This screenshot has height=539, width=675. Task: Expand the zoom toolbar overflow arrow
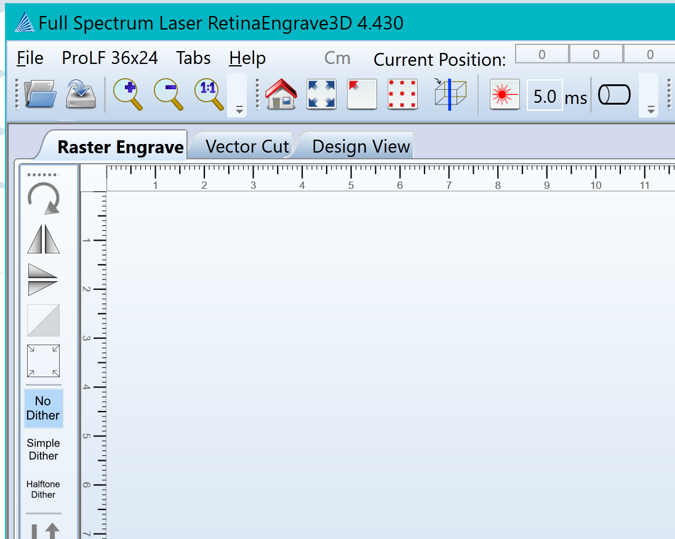coord(239,110)
